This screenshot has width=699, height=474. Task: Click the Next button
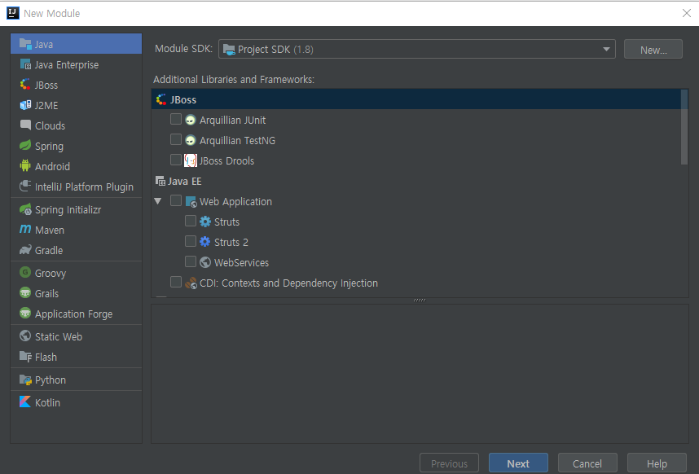[x=518, y=463]
